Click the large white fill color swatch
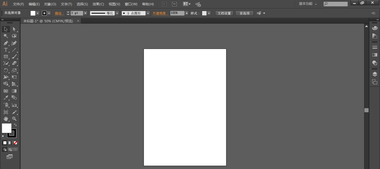 click(x=6, y=128)
